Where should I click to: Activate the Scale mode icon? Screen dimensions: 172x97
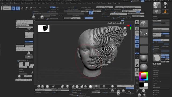(x=26, y=8)
